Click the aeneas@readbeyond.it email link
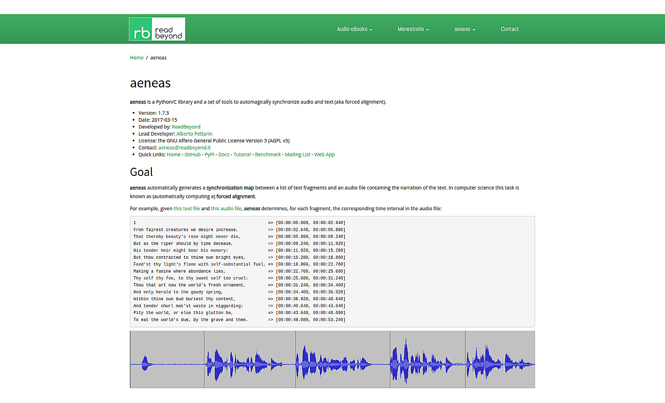The height and width of the screenshot is (403, 665). 184,148
